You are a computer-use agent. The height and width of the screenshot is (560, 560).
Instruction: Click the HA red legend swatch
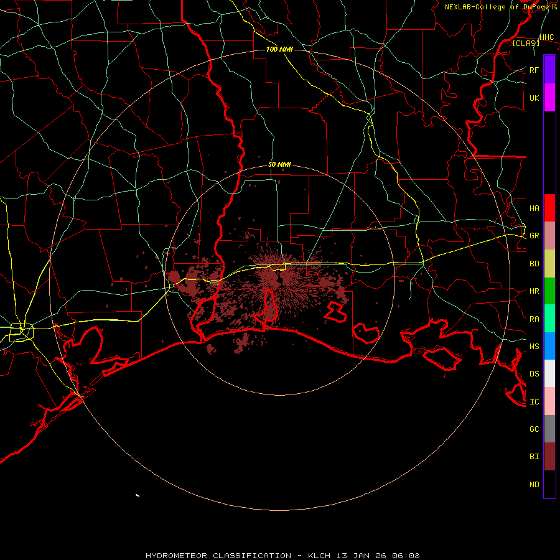tap(549, 208)
